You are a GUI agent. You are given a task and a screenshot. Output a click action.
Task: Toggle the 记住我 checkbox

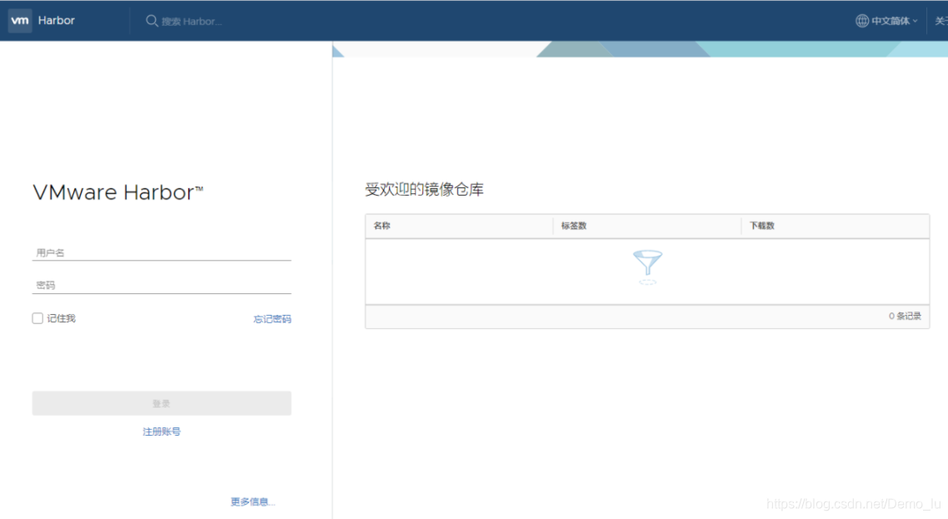tap(37, 318)
